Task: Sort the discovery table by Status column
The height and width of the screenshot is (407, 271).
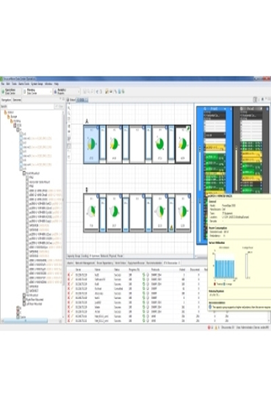Action: 117,270
